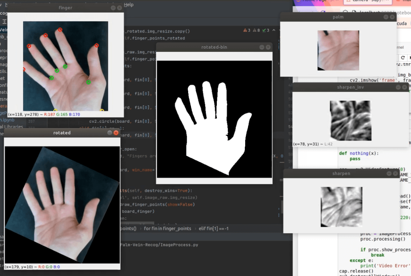Click the page icon next to the localhost URL
Image resolution: width=411 pixels, height=276 pixels.
point(353,11)
